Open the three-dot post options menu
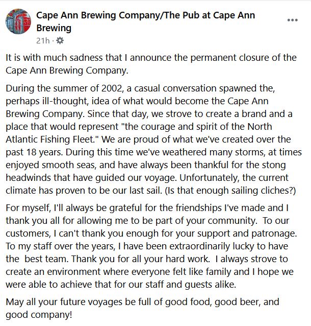Image resolution: width=311 pixels, height=326 pixels. [x=292, y=20]
